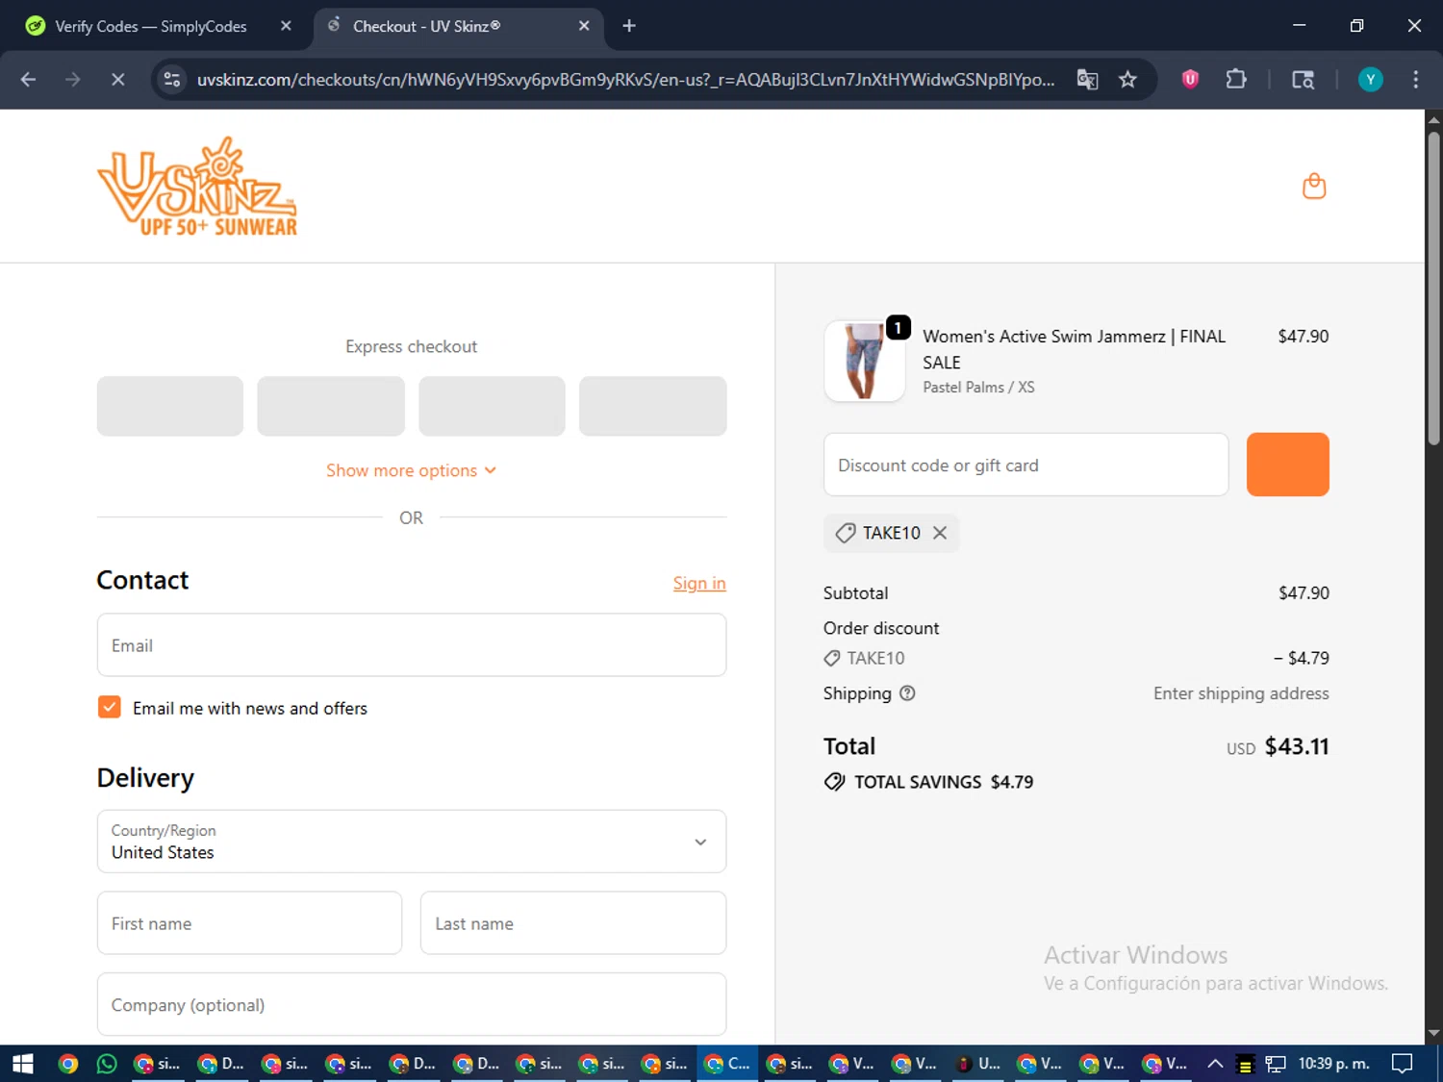Click the orange apply discount button
This screenshot has height=1082, width=1443.
click(1287, 465)
